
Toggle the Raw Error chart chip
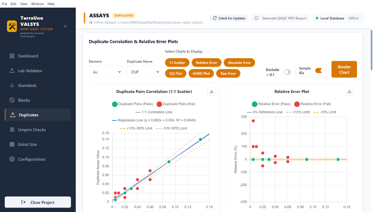click(x=228, y=73)
